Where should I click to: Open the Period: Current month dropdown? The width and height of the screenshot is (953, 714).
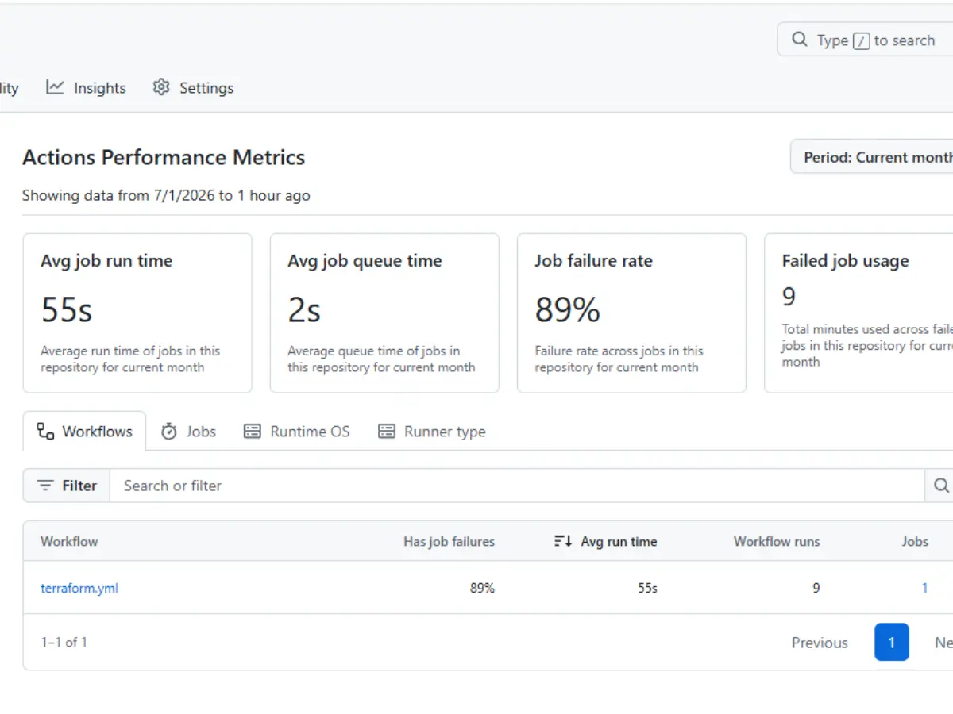[x=872, y=157]
